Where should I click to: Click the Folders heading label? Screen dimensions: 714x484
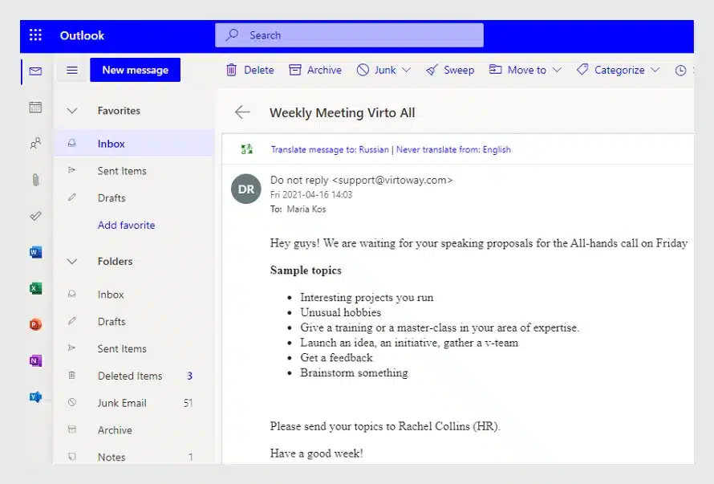[116, 262]
